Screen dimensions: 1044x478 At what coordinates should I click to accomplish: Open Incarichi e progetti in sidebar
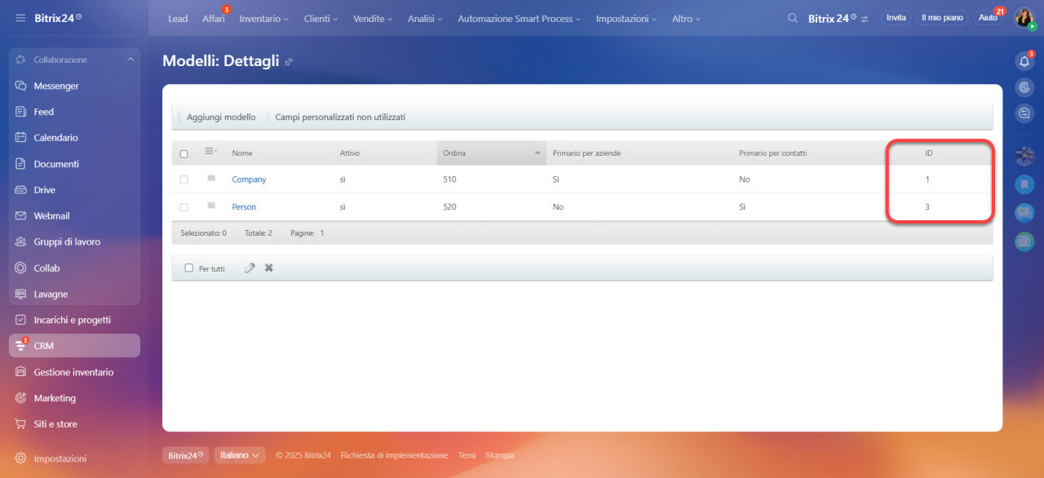74,321
